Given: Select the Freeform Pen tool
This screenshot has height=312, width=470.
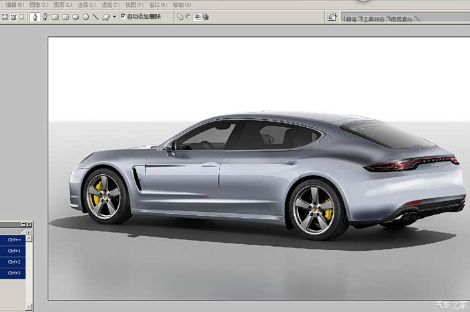Looking at the screenshot, I should tap(45, 17).
